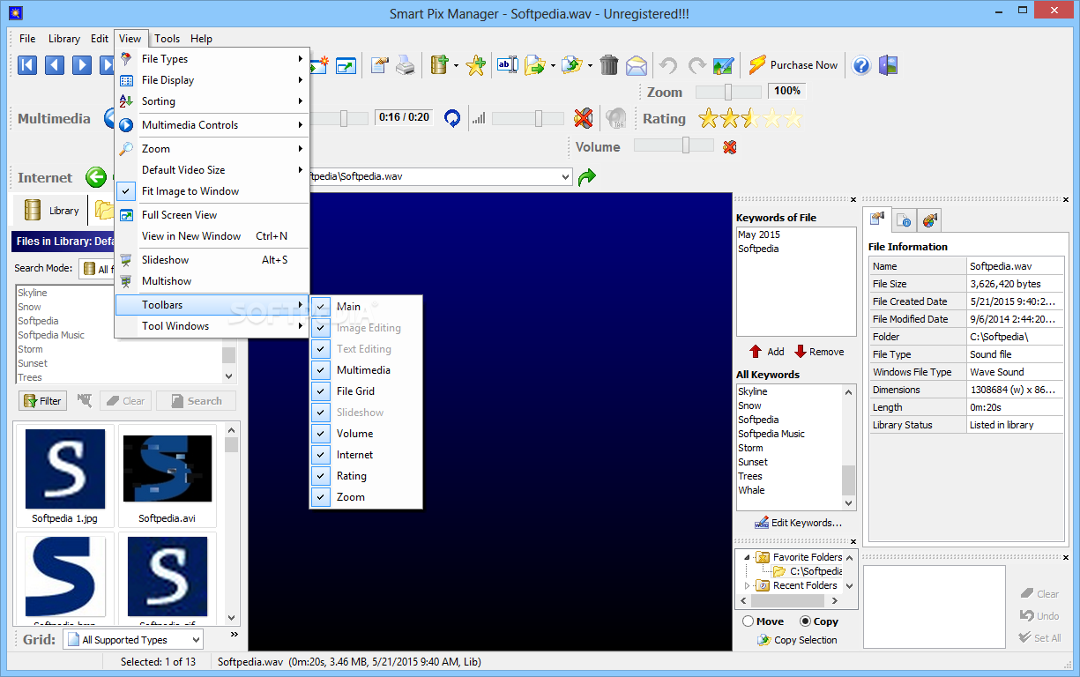The height and width of the screenshot is (677, 1080).
Task: Click the TAG disc icon in Multimedia bar
Action: point(616,118)
